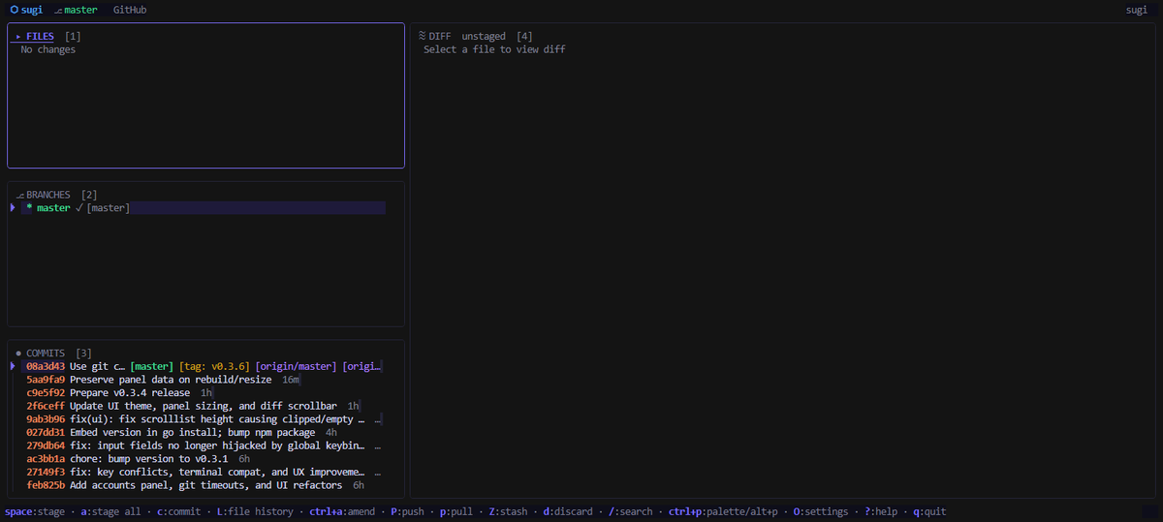Click the [master] upstream label in Branches
Image resolution: width=1163 pixels, height=522 pixels.
108,208
